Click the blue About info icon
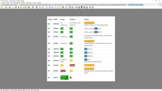This screenshot has width=162, height=91. pos(93,7)
